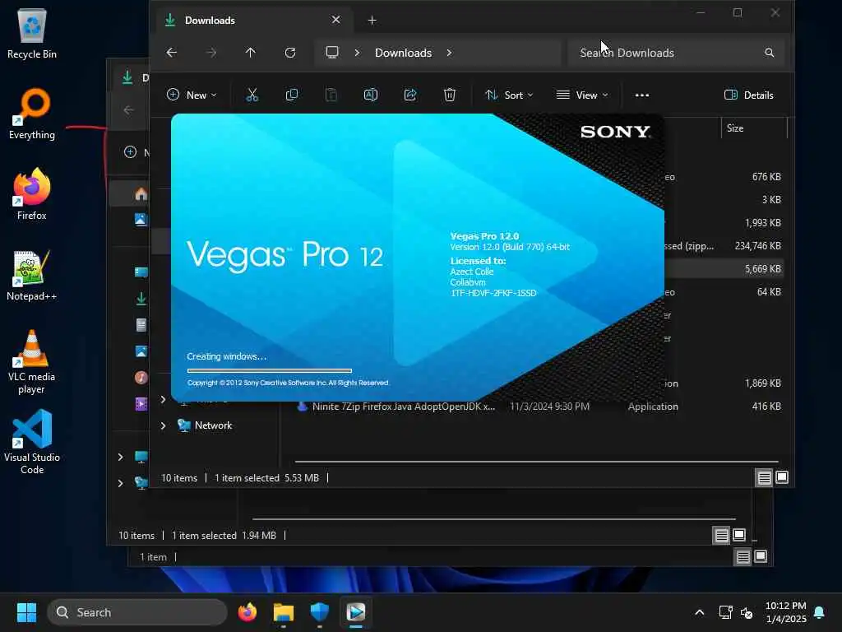
Task: Click back arrow in the second Explorer window
Action: pyautogui.click(x=129, y=110)
